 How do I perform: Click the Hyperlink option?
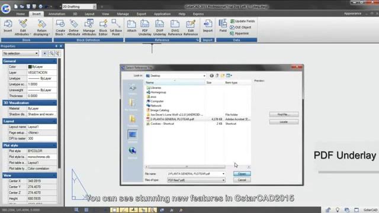pos(239,33)
